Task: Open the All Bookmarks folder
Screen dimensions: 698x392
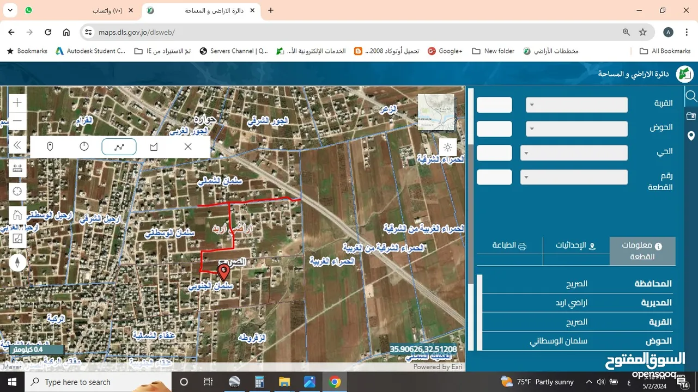Action: click(x=665, y=51)
